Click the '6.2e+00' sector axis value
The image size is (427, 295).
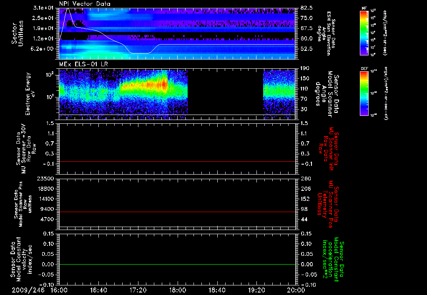42,49
